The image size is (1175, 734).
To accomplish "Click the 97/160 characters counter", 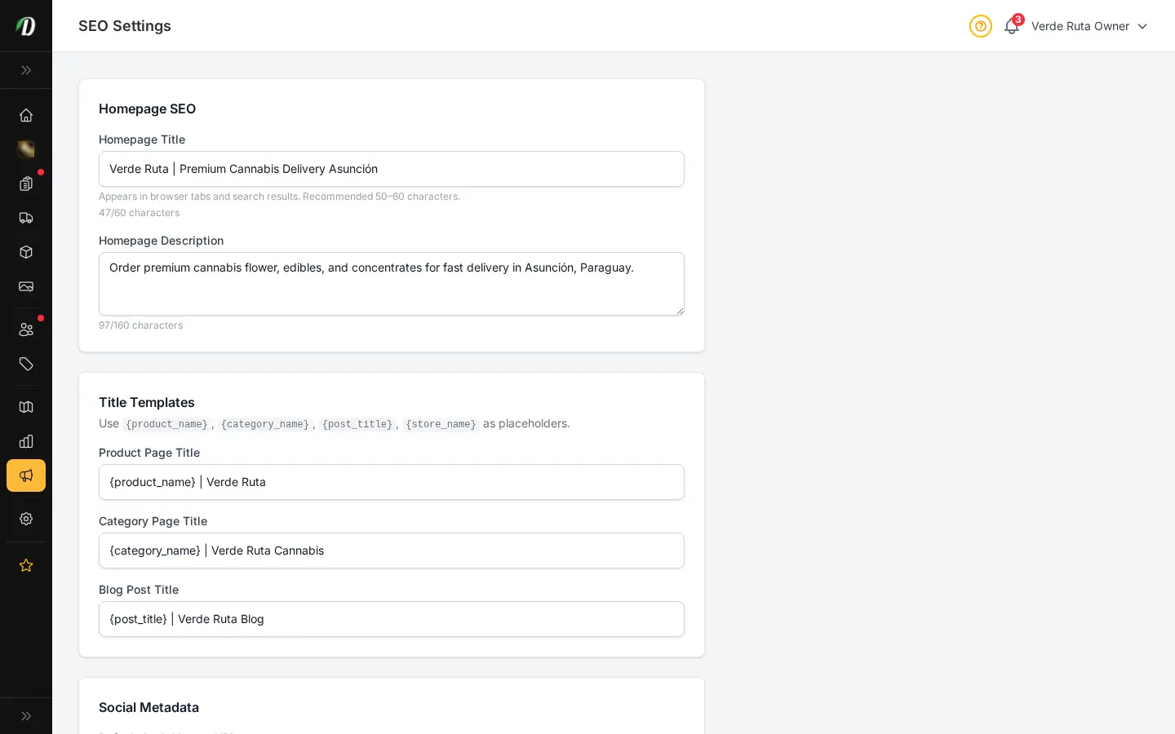I will [x=141, y=325].
